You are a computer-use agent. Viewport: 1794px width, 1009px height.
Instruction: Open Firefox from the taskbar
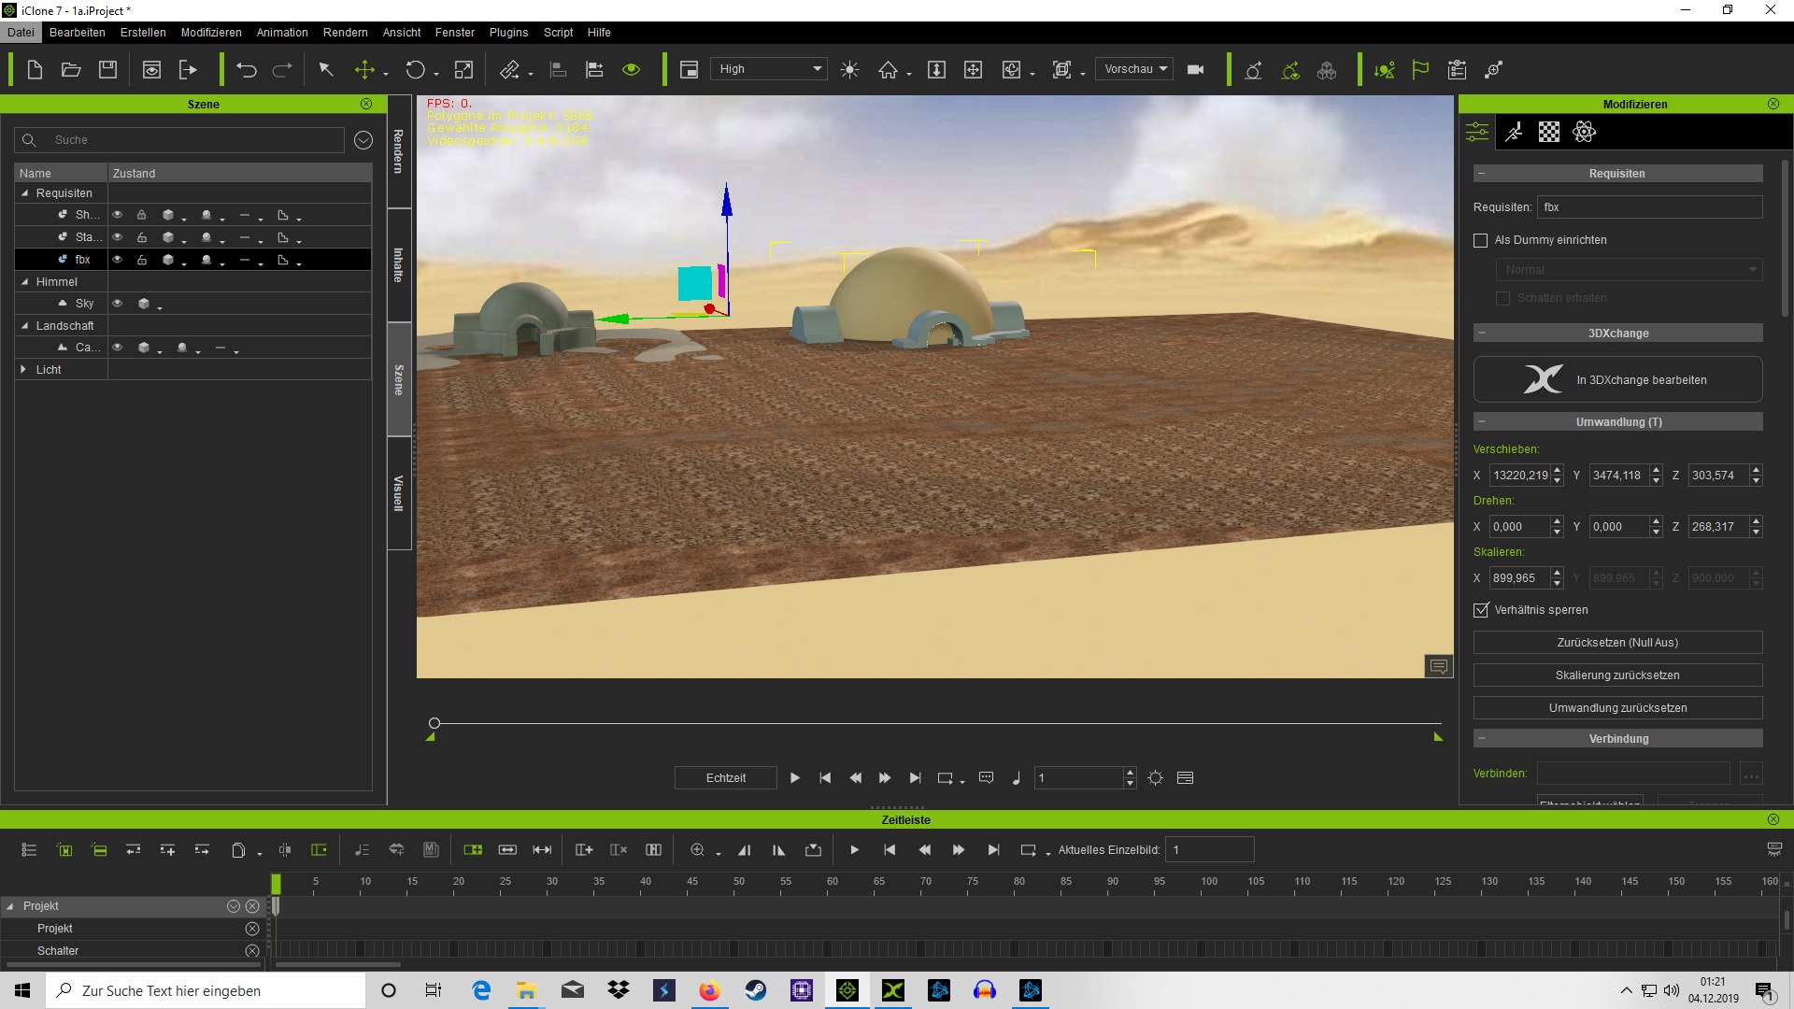coord(709,990)
